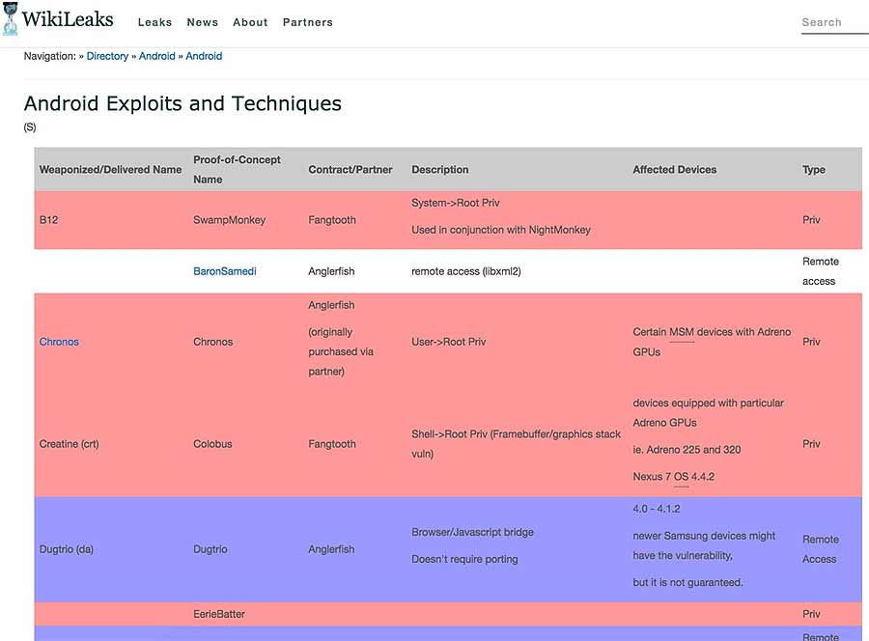Open the first Android breadcrumb link
Viewport: 869px width, 641px height.
156,56
